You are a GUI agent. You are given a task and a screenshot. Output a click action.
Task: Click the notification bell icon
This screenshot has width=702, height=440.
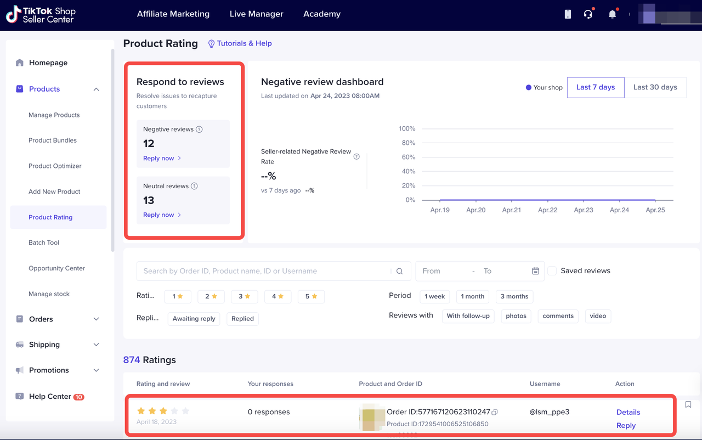pos(612,14)
